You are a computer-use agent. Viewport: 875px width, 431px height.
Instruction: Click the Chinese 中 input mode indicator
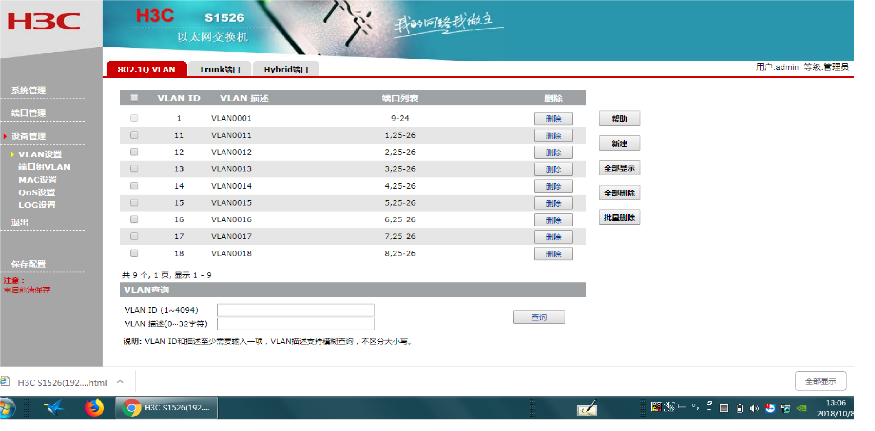682,407
